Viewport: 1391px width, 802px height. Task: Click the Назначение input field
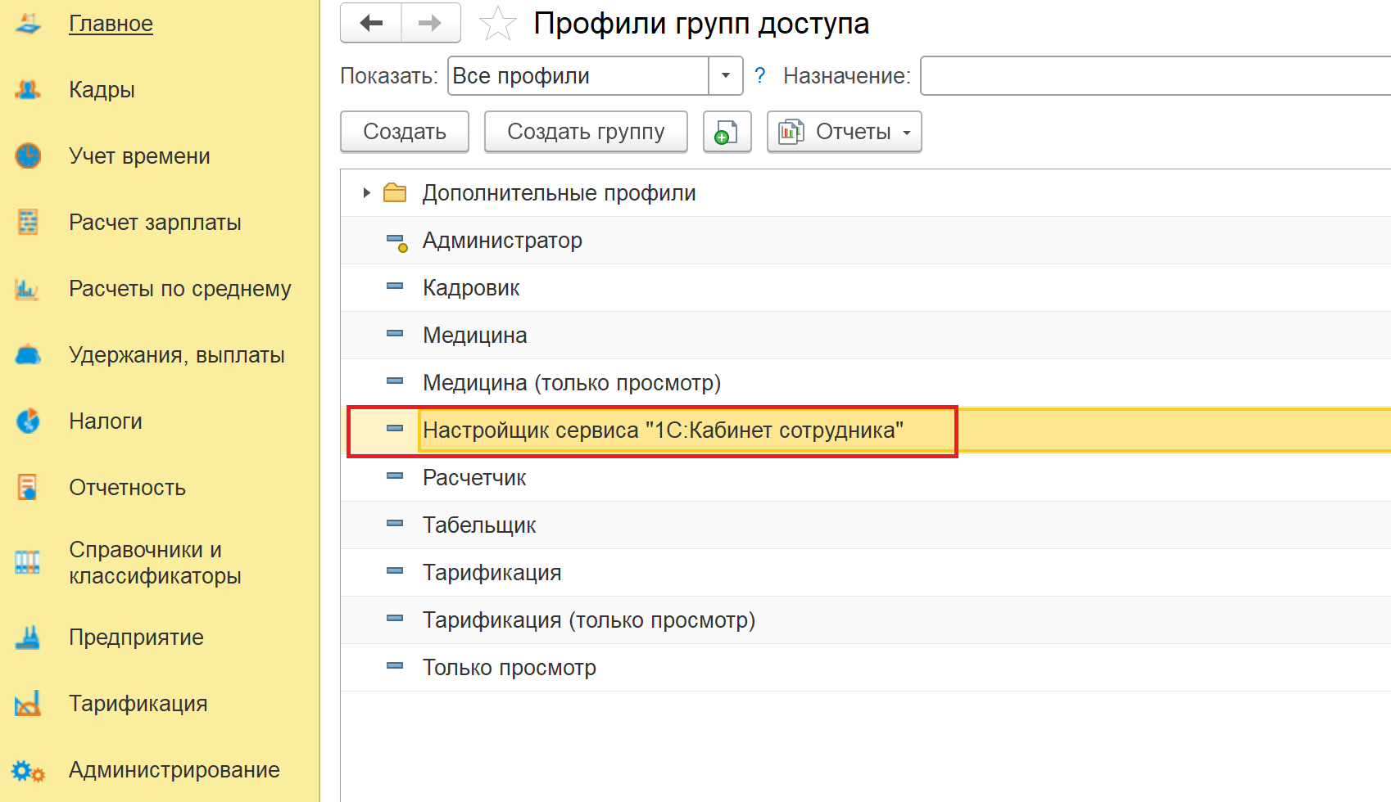1155,76
